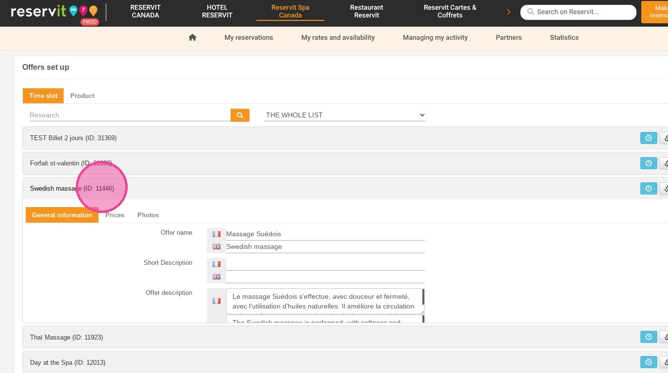668x373 pixels.
Task: Open General information tab
Action: point(62,215)
